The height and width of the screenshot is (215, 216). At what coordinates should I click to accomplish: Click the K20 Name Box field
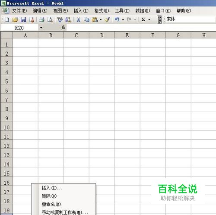coord(19,28)
